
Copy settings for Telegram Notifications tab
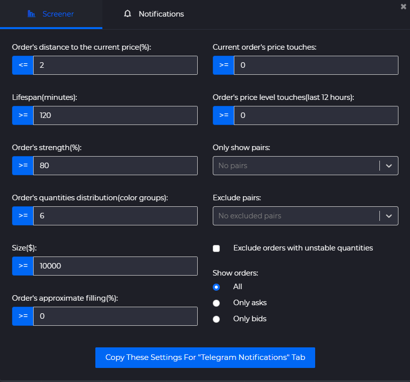205,357
